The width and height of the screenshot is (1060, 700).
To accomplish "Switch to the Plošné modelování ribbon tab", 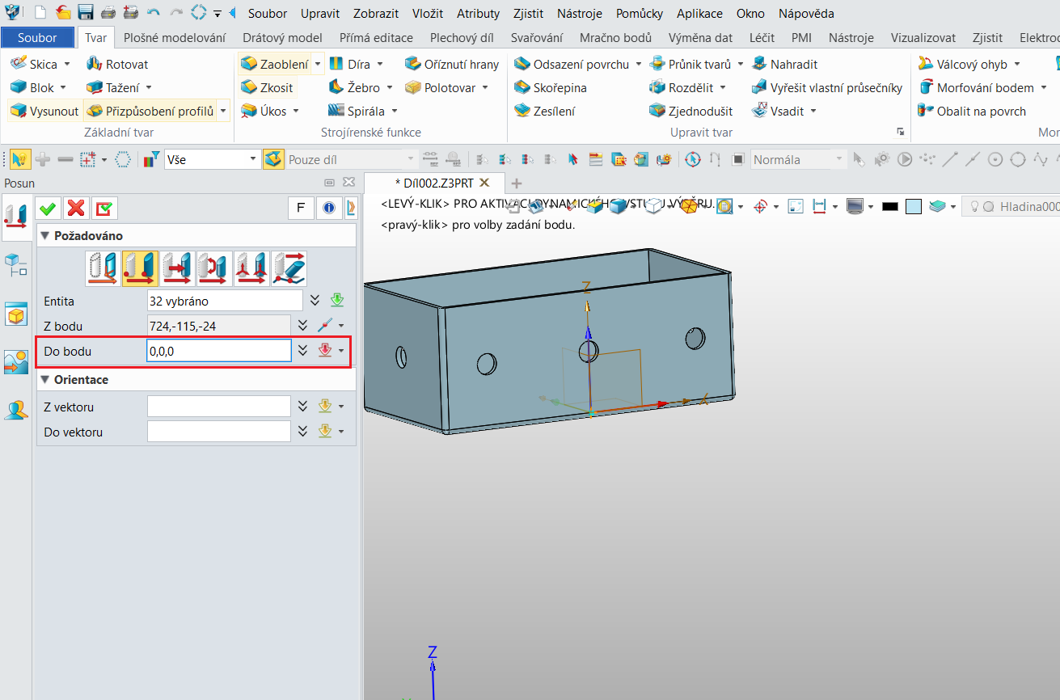I will point(175,37).
